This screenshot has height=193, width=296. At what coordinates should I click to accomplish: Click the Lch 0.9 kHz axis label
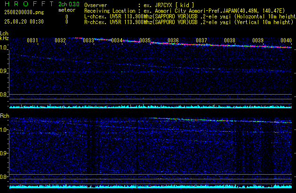[3, 71]
